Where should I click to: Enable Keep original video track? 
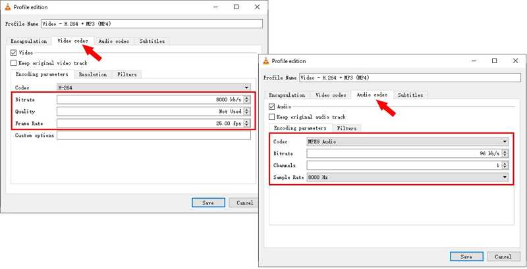tap(14, 63)
